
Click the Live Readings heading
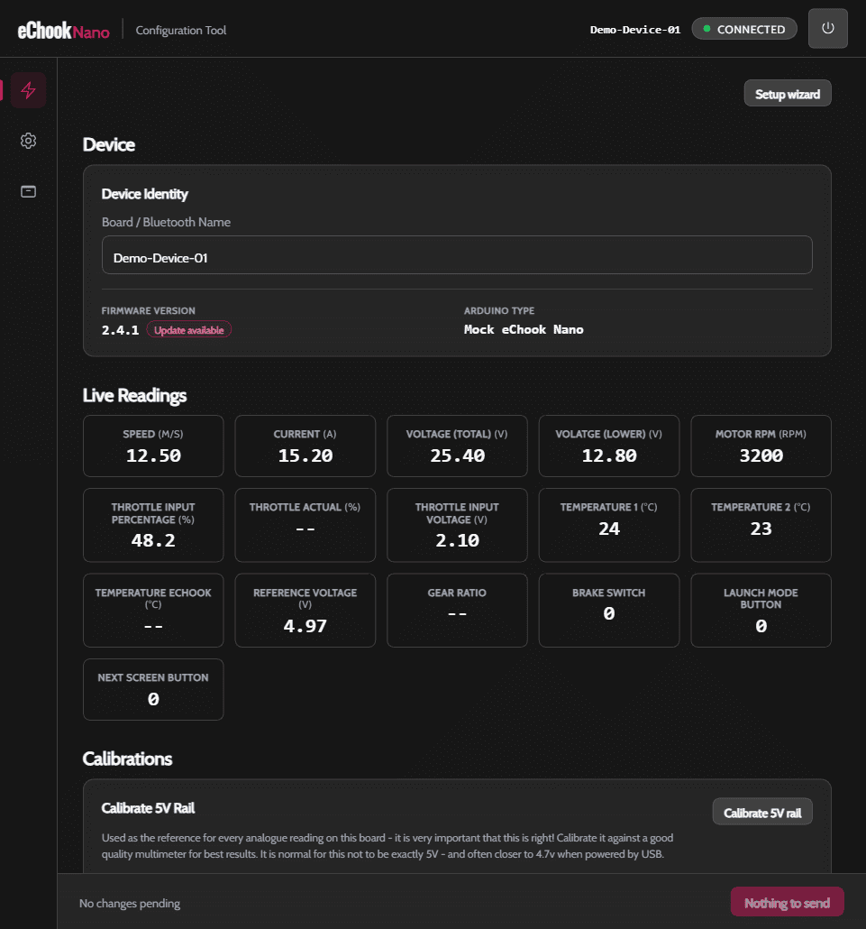pos(134,395)
